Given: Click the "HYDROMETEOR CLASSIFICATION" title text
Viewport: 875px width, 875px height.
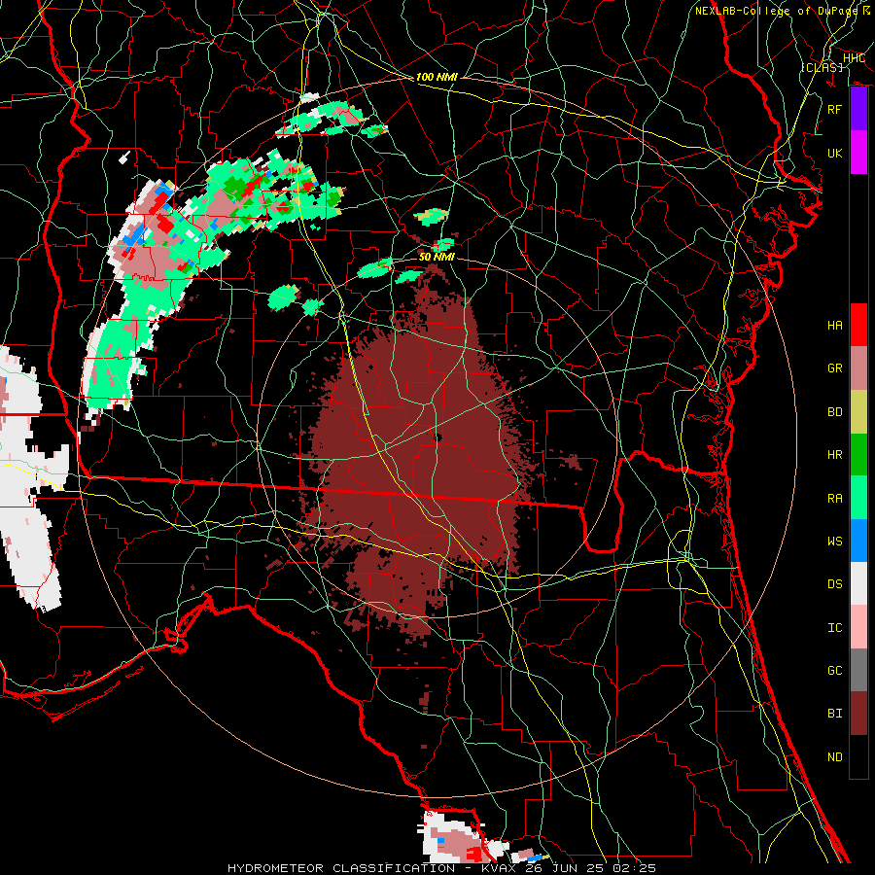Looking at the screenshot, I should pyautogui.click(x=341, y=868).
